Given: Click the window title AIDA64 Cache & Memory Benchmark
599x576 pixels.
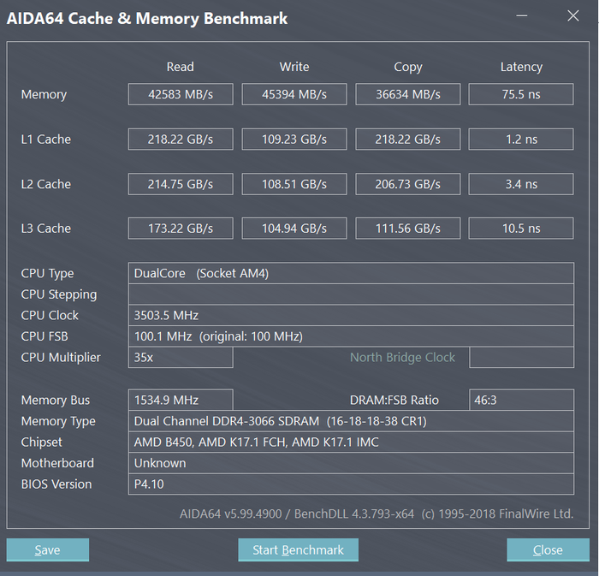Looking at the screenshot, I should coord(147,18).
